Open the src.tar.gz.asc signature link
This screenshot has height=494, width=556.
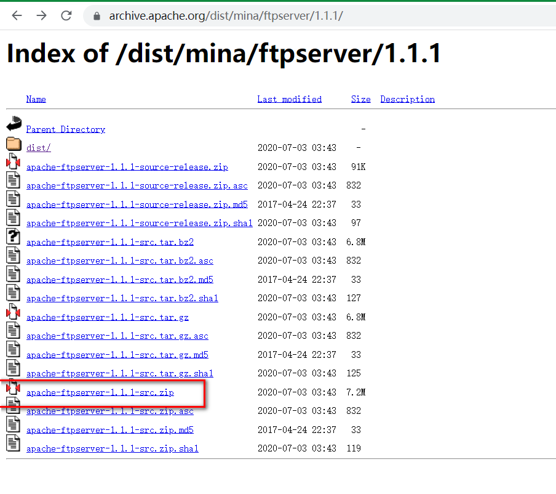(117, 336)
